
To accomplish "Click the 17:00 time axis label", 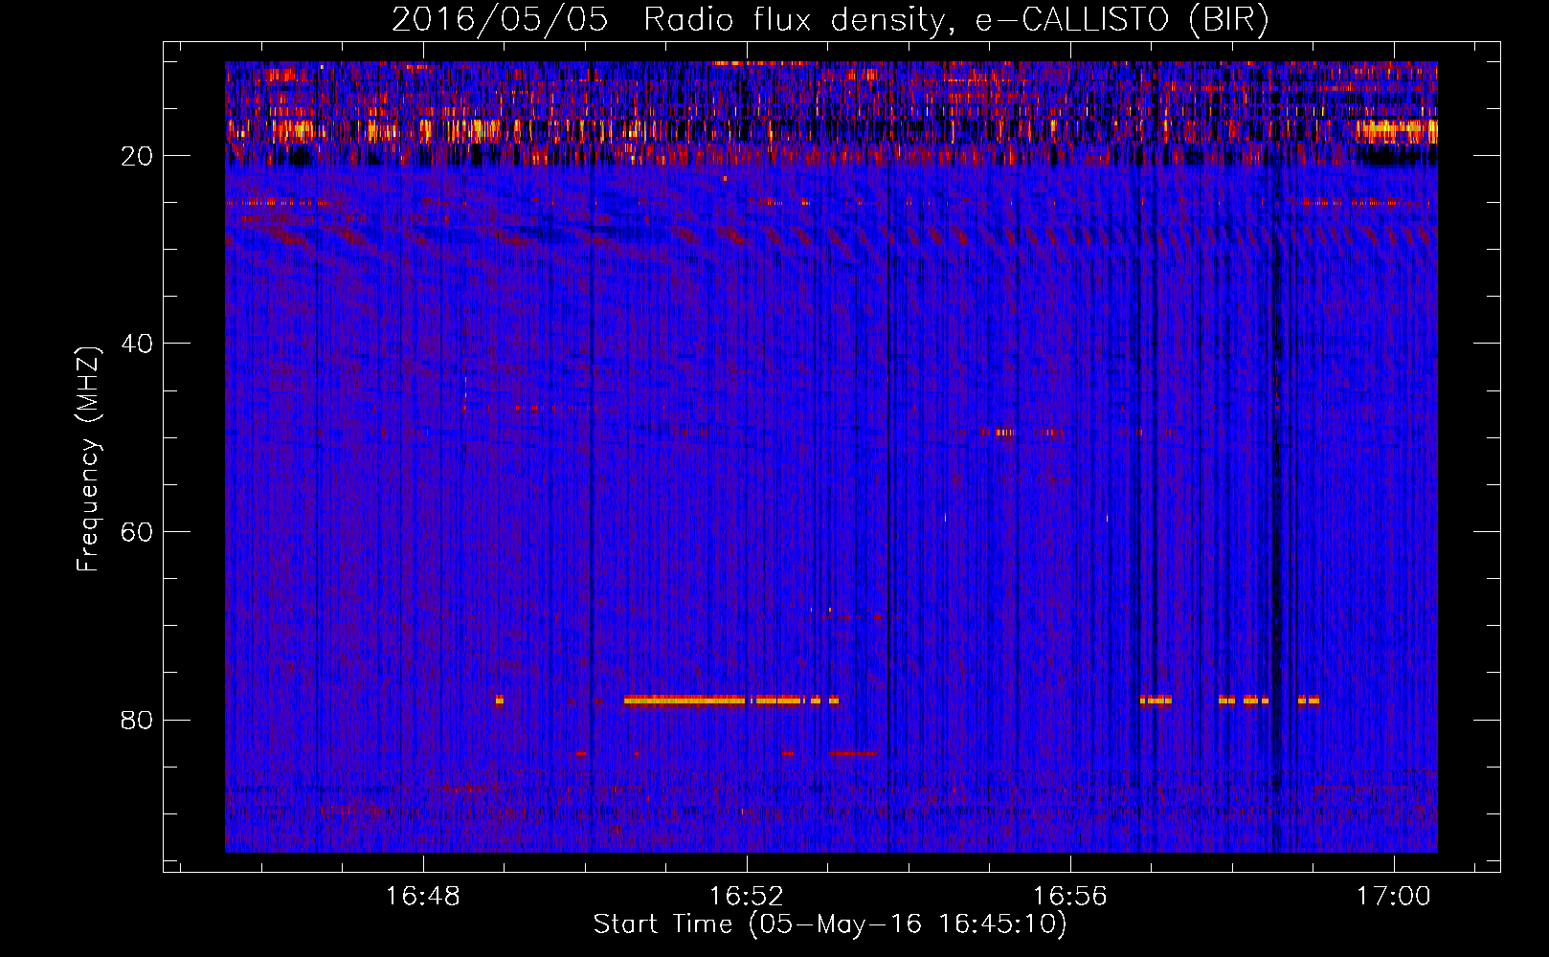I will [x=1394, y=897].
